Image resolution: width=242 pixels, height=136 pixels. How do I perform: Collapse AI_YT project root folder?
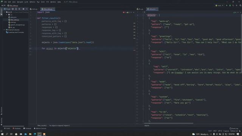[5, 12]
